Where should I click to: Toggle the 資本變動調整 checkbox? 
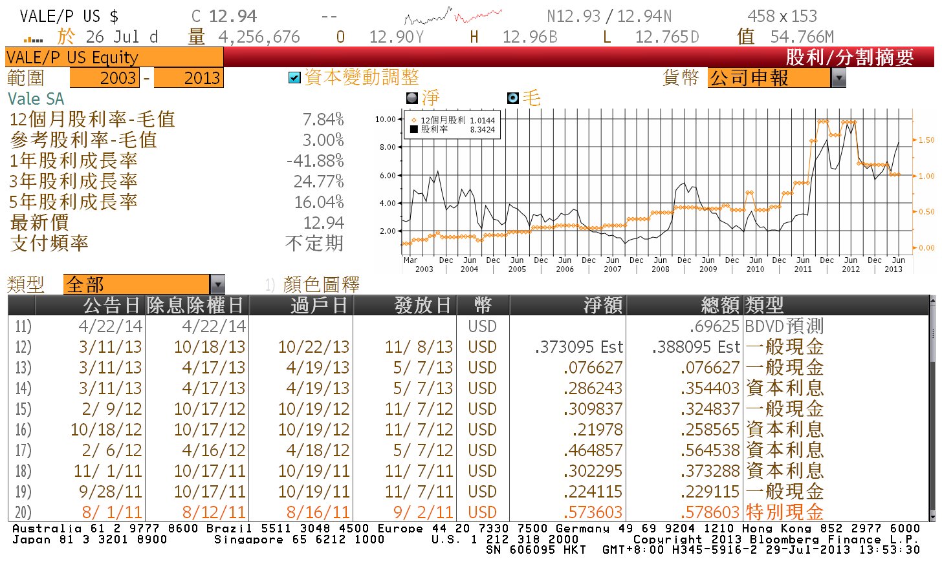[x=294, y=77]
